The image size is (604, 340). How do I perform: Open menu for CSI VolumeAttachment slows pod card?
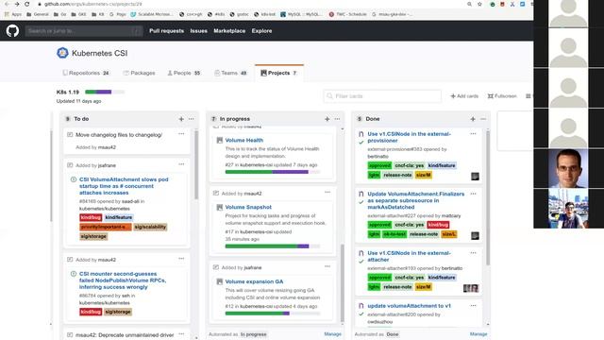pos(181,164)
